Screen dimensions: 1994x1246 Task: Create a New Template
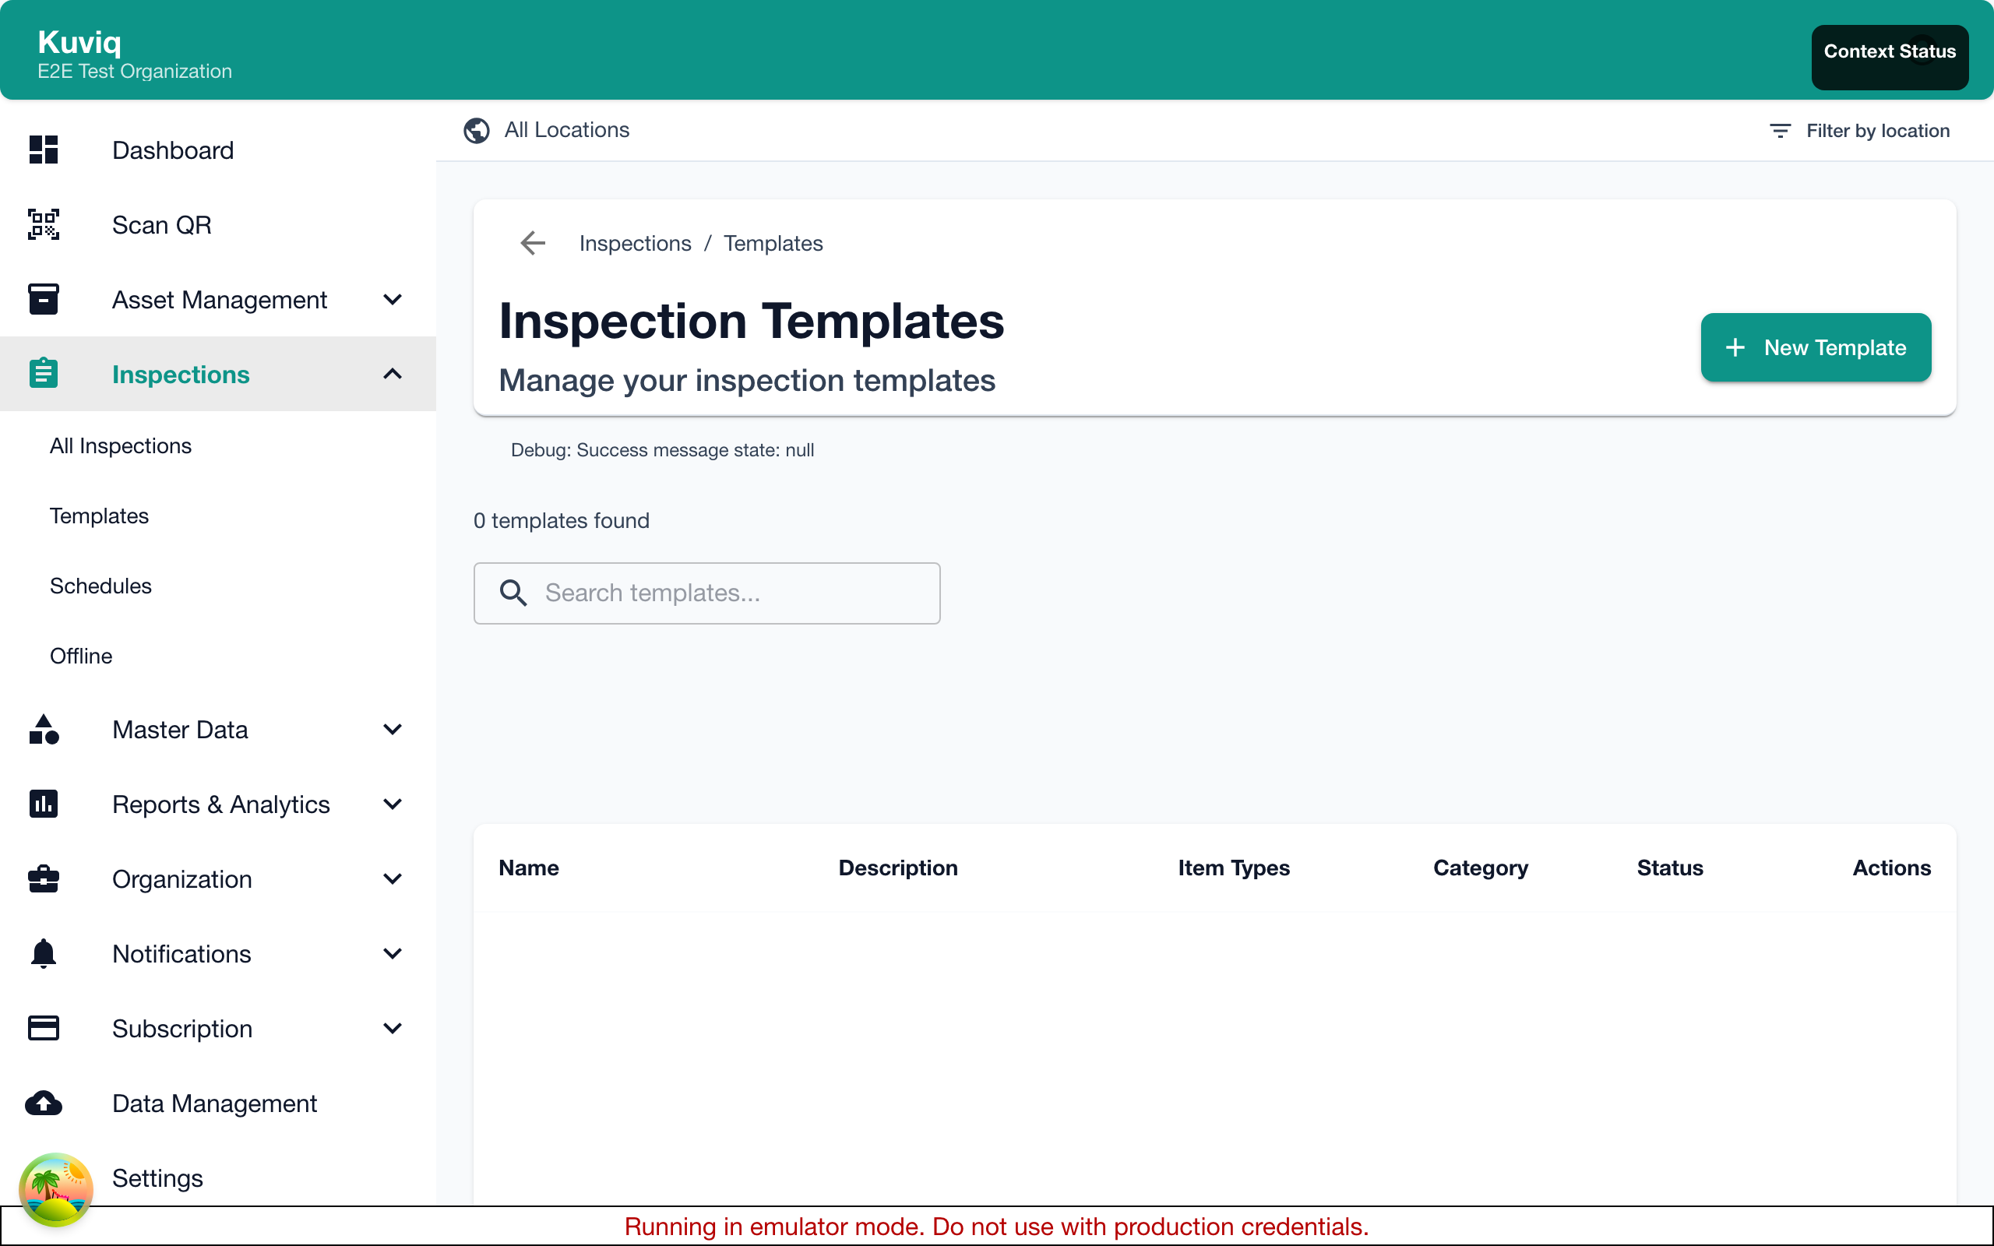(1815, 347)
